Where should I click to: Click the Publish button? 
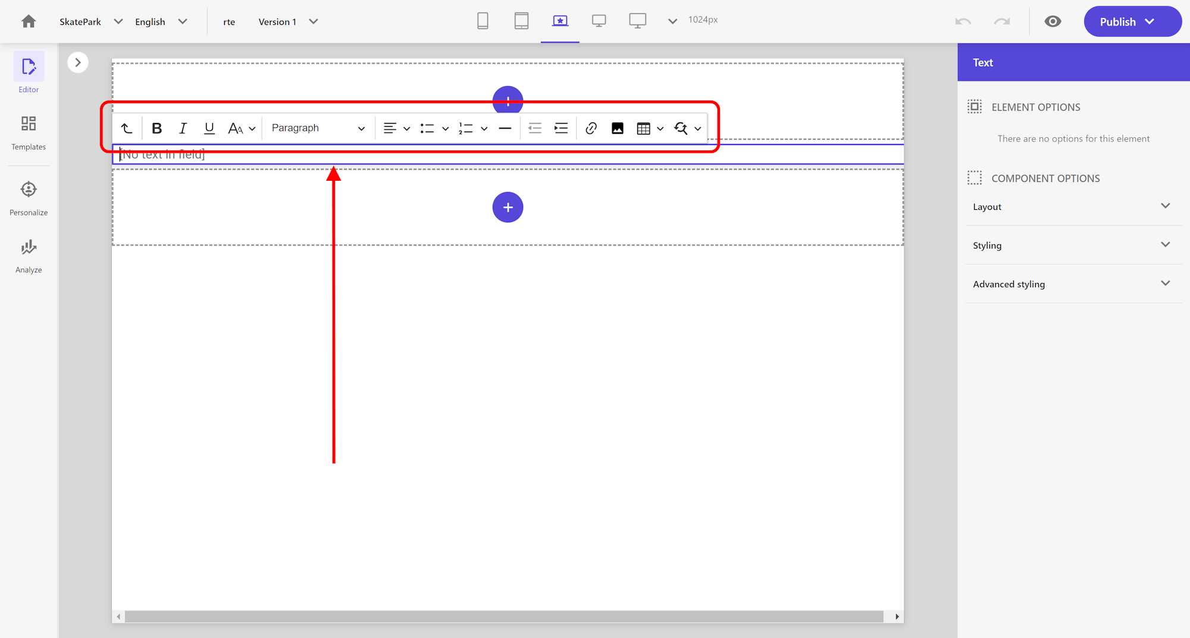(1117, 22)
